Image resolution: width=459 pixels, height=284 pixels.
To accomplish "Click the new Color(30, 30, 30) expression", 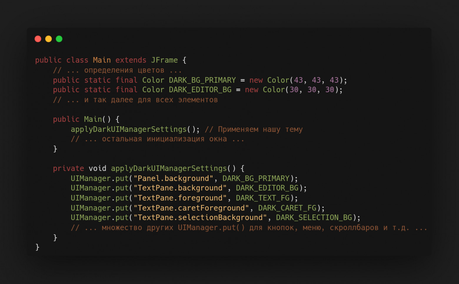I will coord(293,90).
